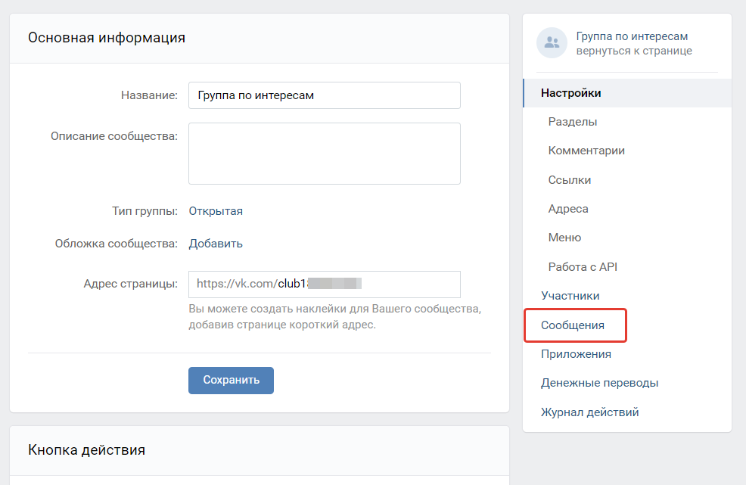Click into the Название input field
Image resolution: width=746 pixels, height=485 pixels.
(x=324, y=95)
